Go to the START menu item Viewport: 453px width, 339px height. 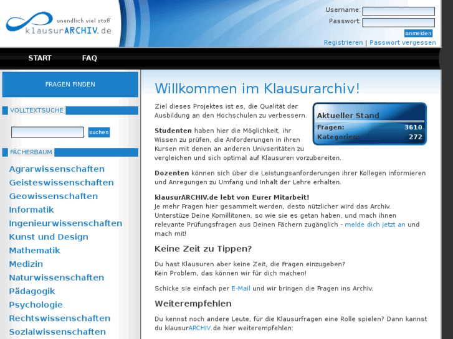pos(40,58)
